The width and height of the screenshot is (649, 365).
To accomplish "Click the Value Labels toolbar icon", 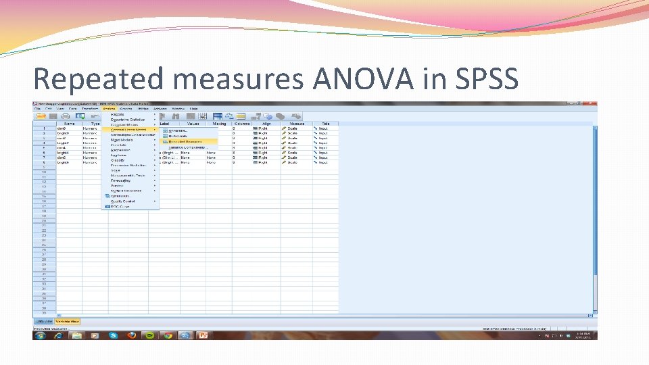I will [x=256, y=116].
